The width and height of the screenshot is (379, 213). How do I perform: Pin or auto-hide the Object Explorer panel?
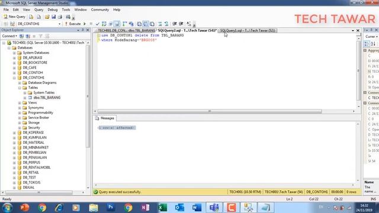point(83,30)
